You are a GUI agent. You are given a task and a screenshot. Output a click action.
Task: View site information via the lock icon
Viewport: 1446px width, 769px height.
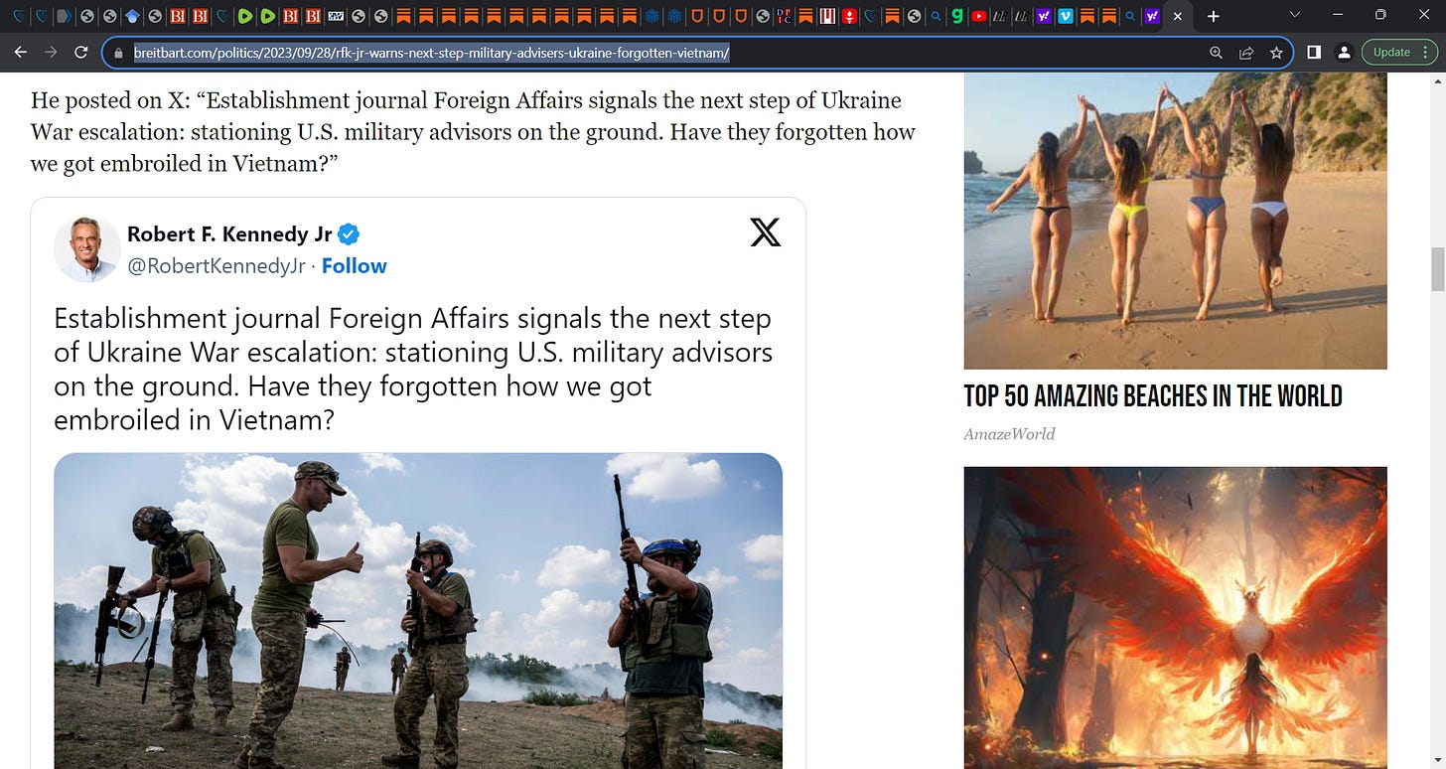tap(118, 53)
